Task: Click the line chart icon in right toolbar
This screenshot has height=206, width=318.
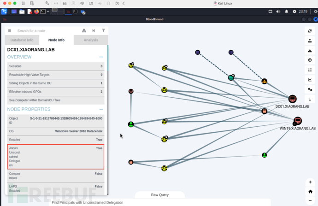Action: pyautogui.click(x=310, y=80)
